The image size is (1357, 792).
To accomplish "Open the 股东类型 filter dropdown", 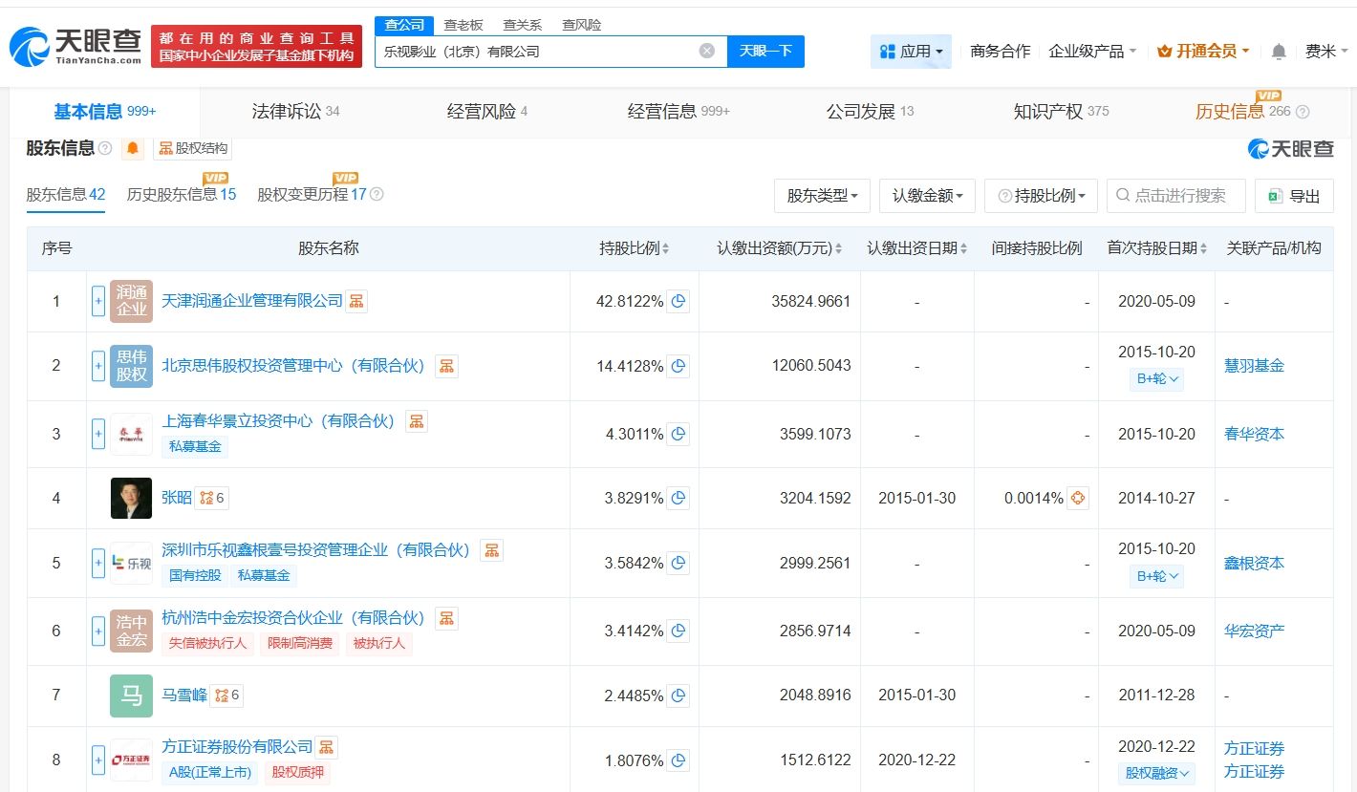I will [x=821, y=196].
